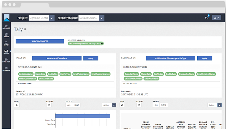Click the TestData chart label
Image resolution: width=226 pixels, height=129 pixels.
[x=51, y=124]
